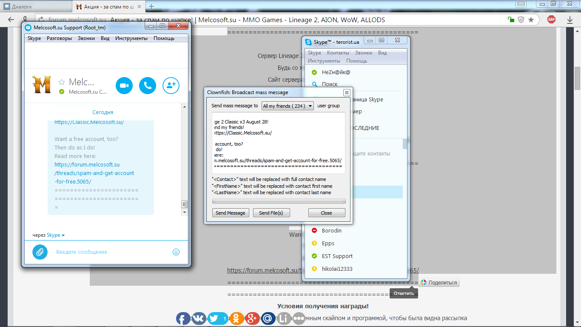
Task: Share via Mail.ru @ icon
Action: pyautogui.click(x=268, y=318)
